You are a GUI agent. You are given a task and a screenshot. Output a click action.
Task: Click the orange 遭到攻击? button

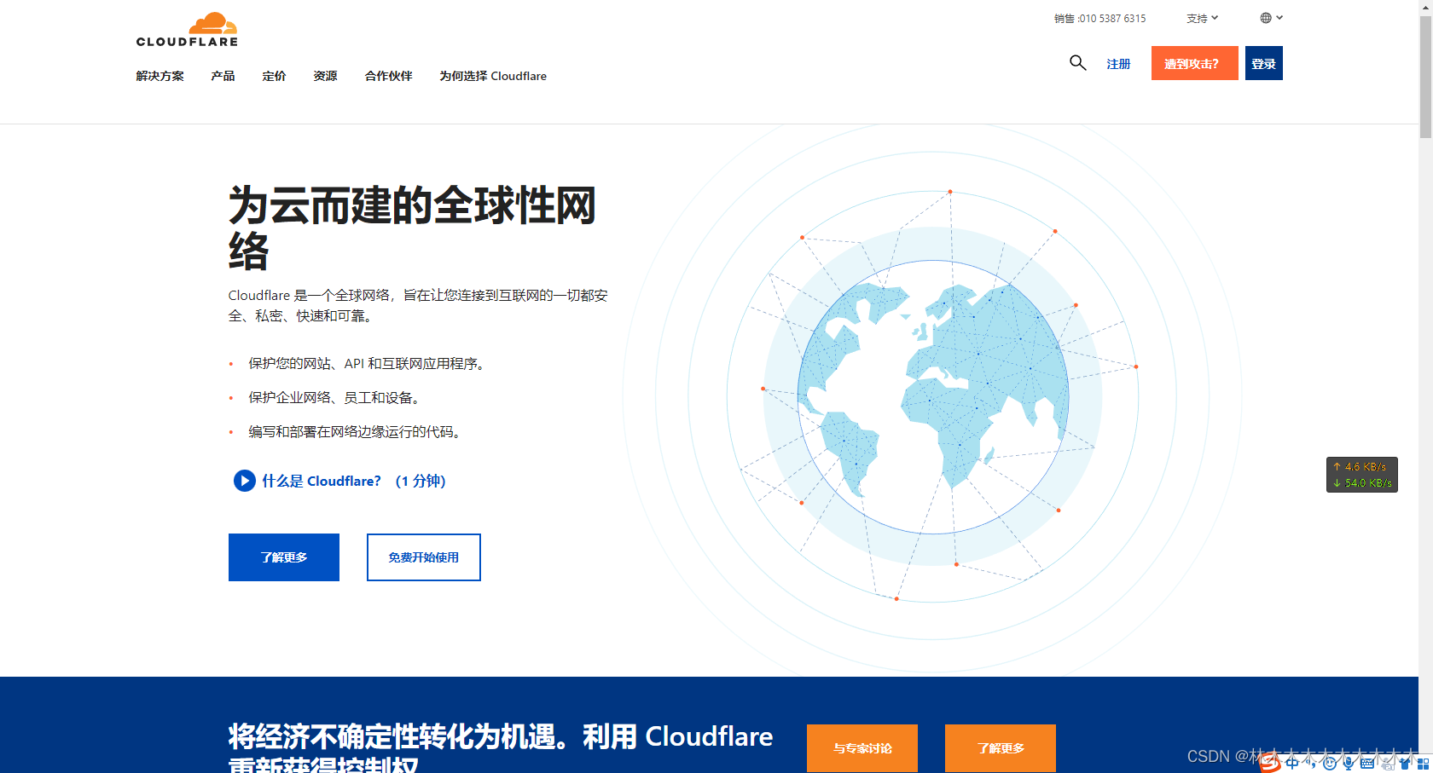pyautogui.click(x=1194, y=63)
